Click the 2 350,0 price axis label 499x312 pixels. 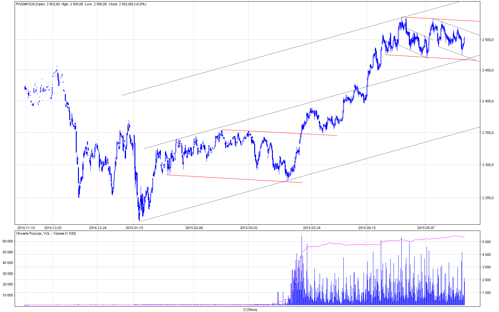click(488, 133)
